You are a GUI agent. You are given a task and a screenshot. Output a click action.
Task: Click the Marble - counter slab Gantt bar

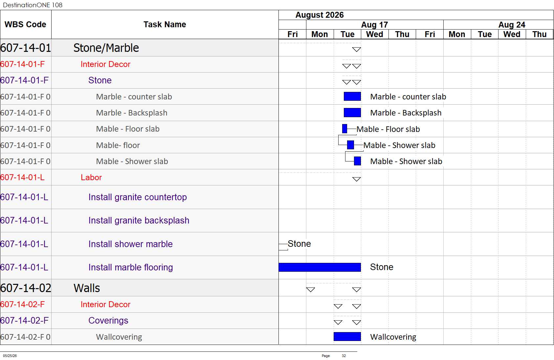click(x=352, y=96)
